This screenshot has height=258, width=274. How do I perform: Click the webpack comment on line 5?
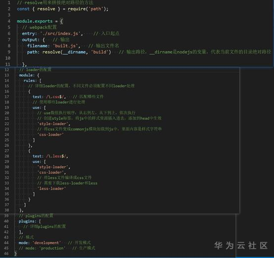[39, 27]
